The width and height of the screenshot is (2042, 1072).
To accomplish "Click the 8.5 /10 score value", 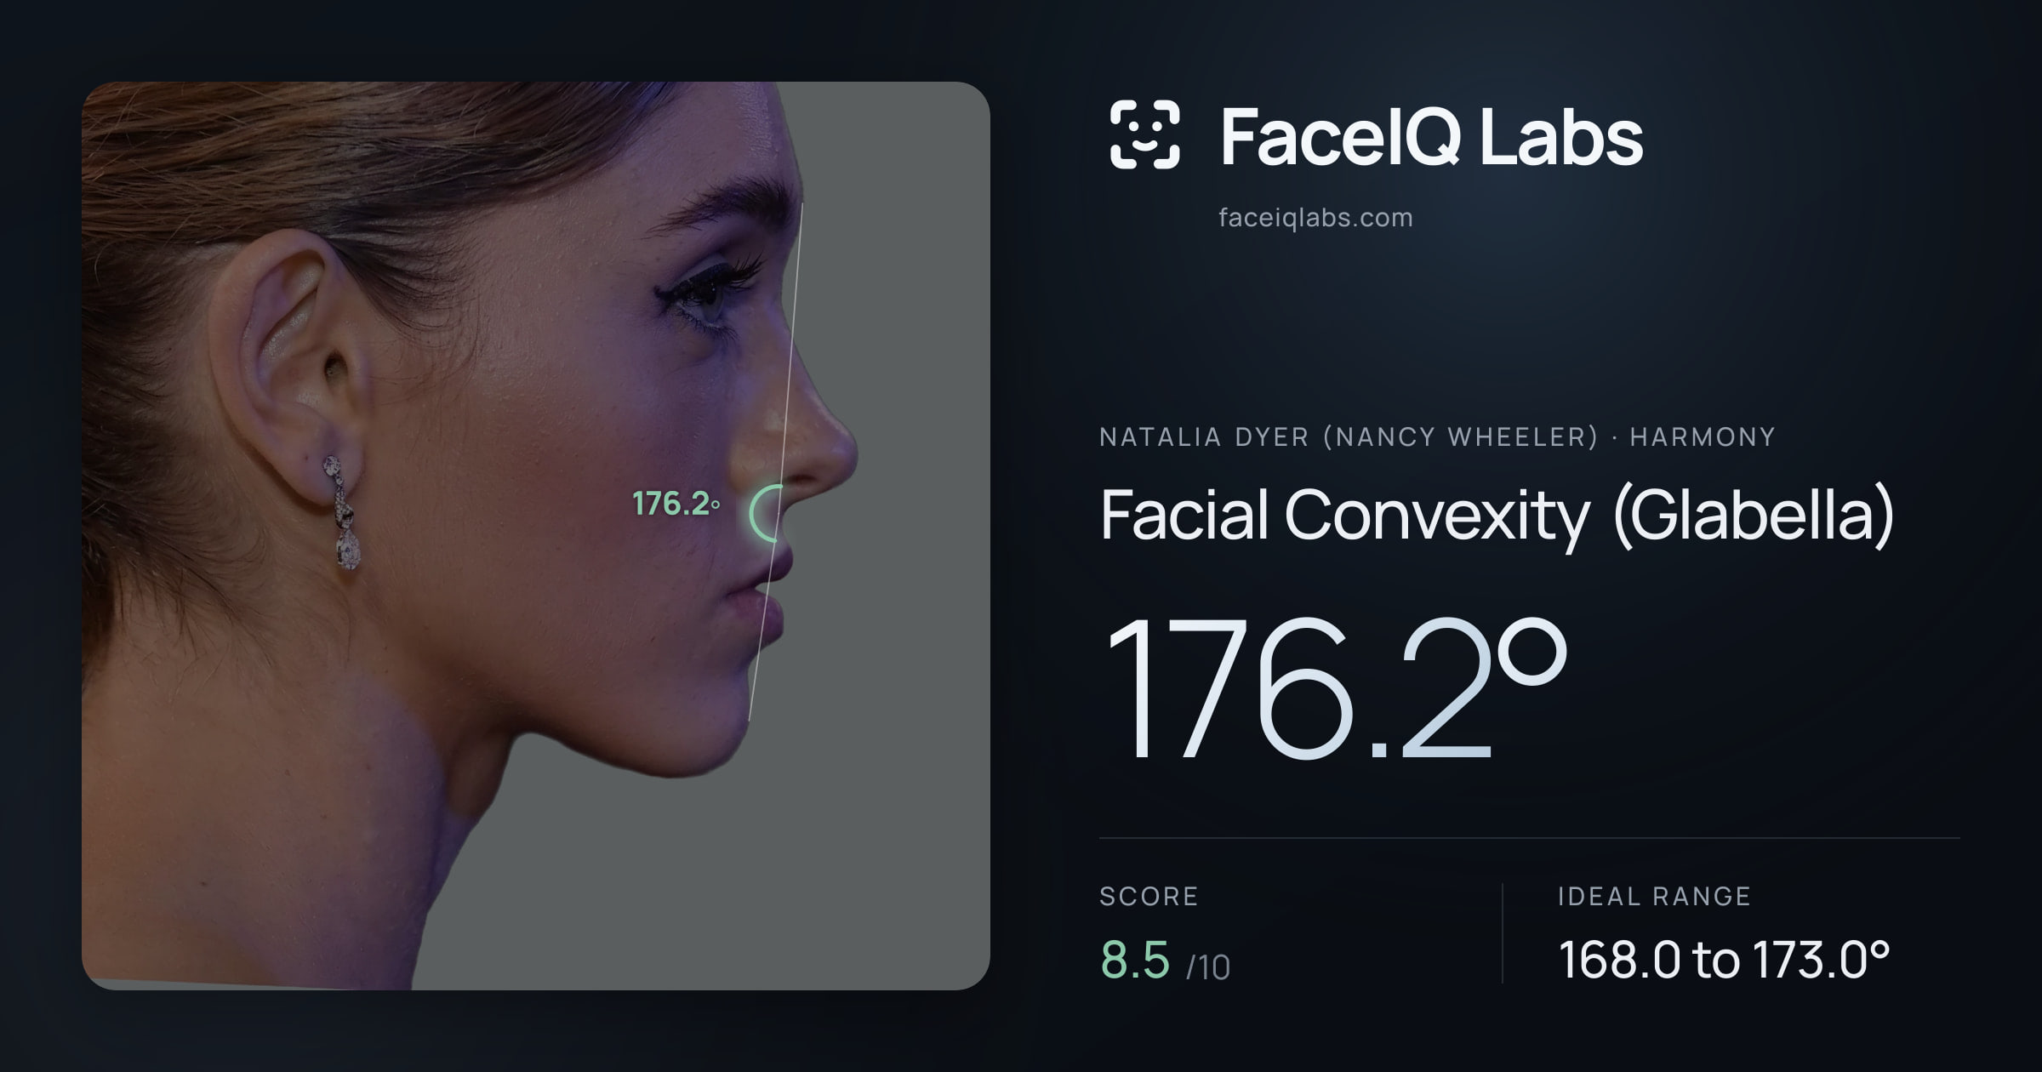I will (x=1165, y=961).
